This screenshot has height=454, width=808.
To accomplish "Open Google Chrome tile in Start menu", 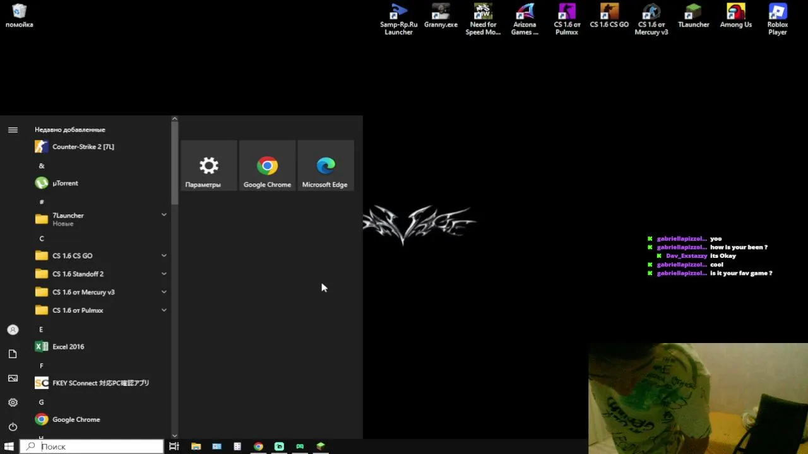I will coord(267,165).
